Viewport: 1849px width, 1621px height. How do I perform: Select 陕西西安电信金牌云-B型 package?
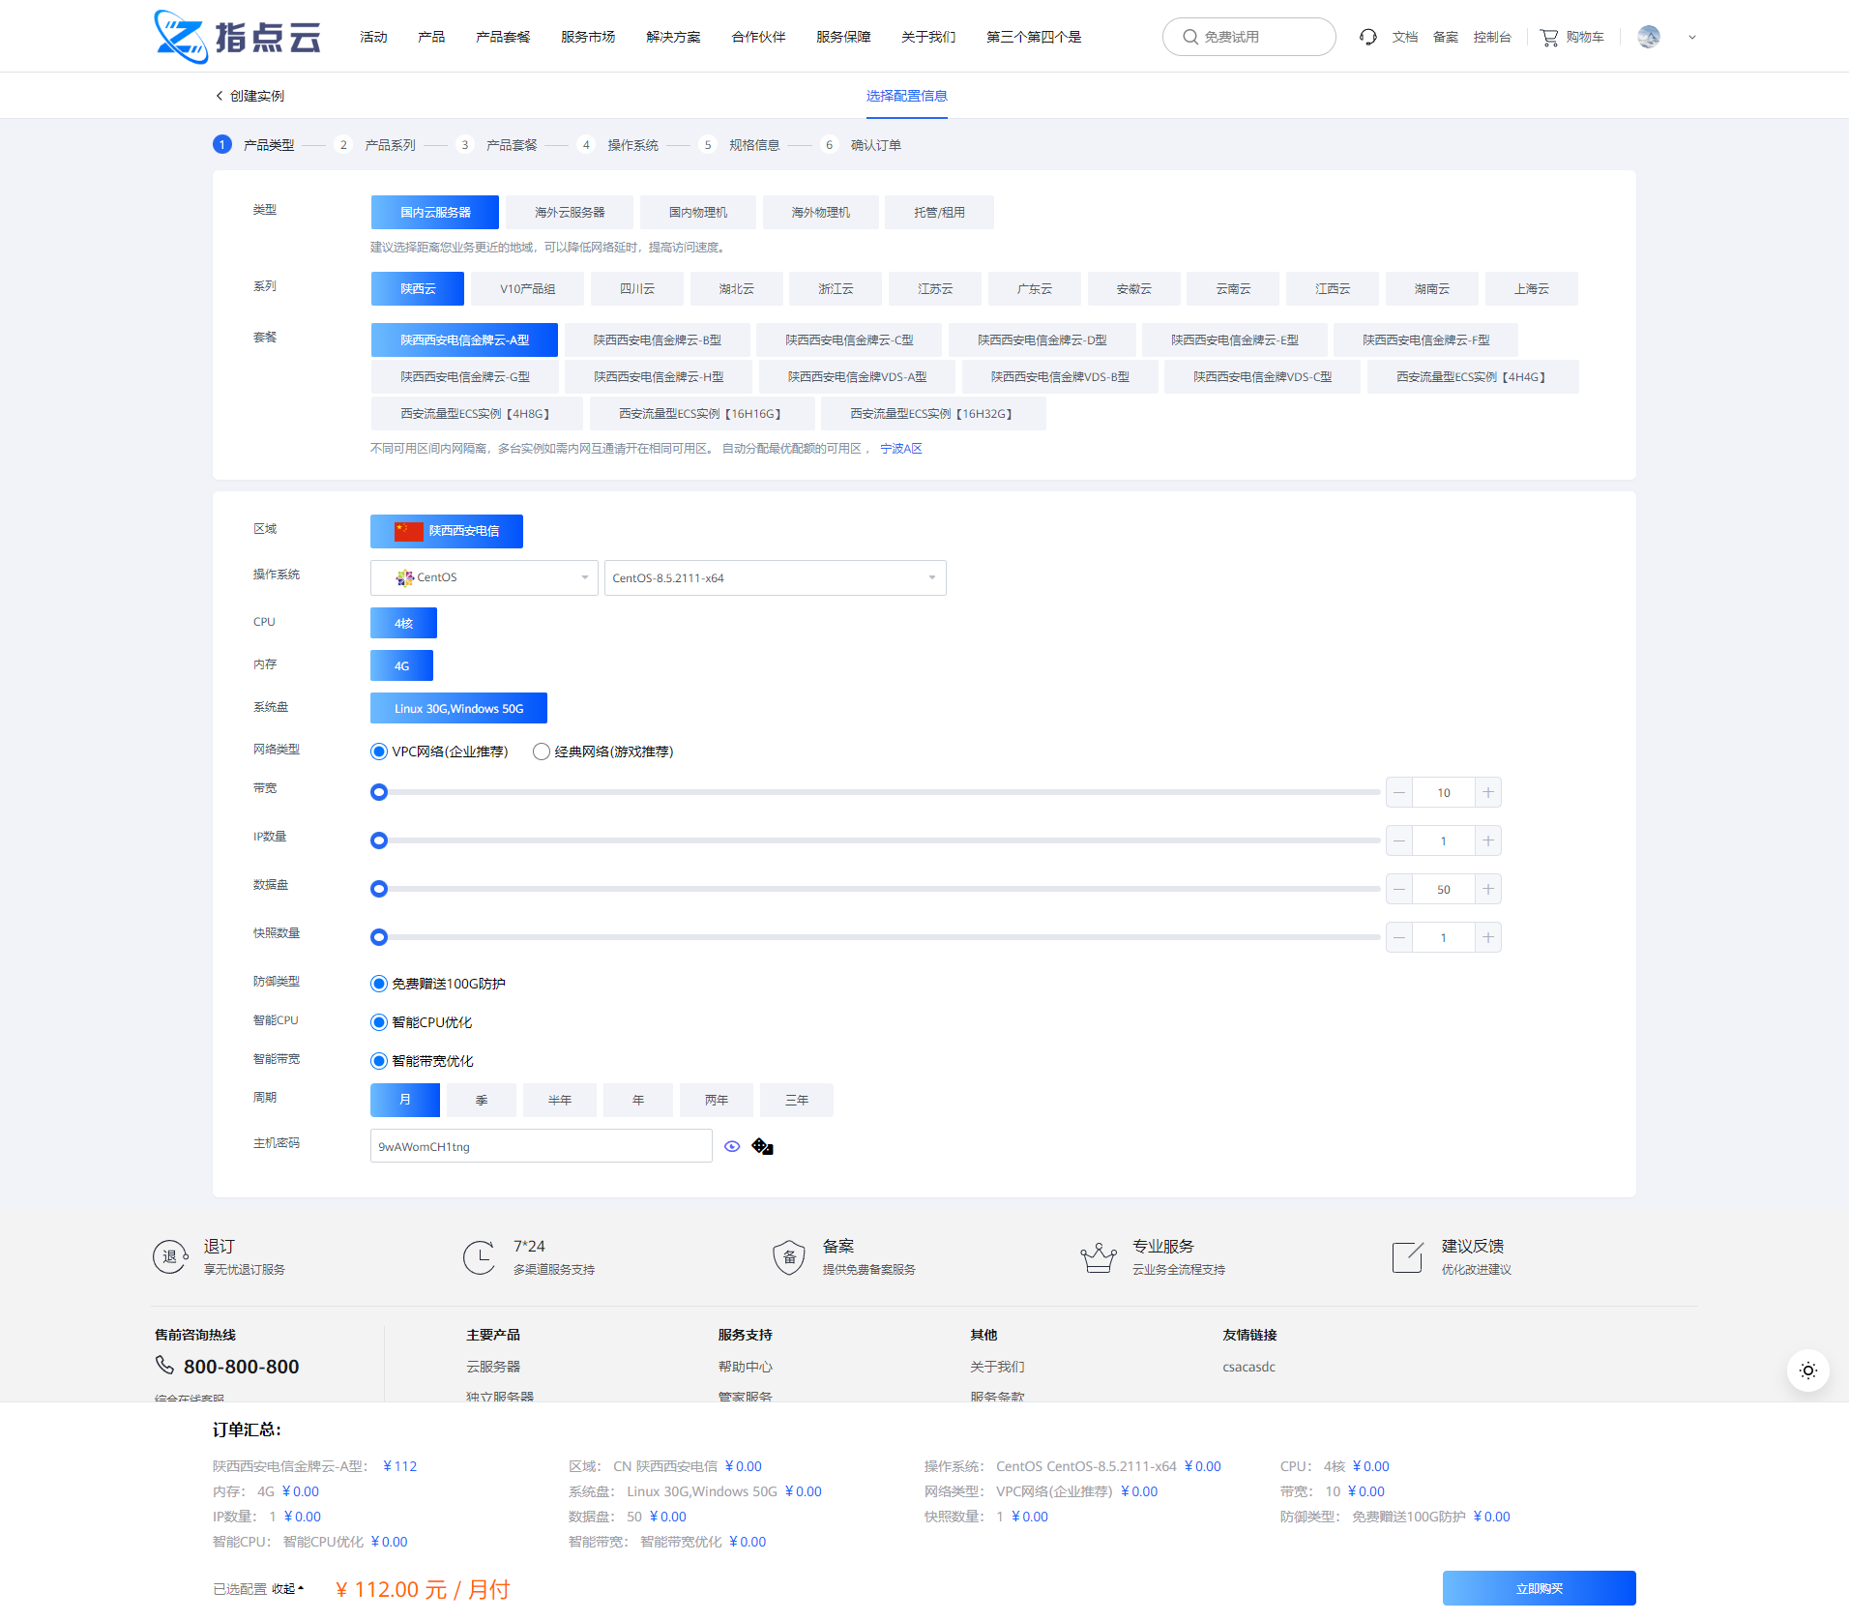click(658, 339)
